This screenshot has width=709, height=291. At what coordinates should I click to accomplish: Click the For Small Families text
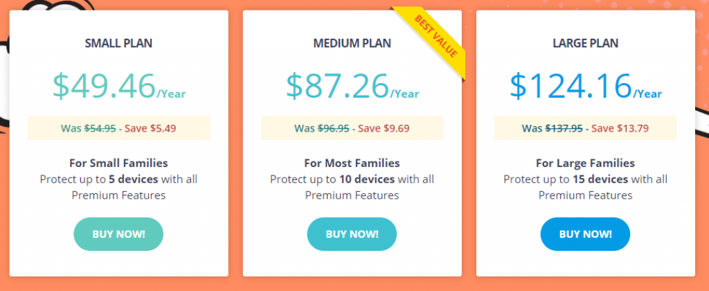(x=118, y=163)
